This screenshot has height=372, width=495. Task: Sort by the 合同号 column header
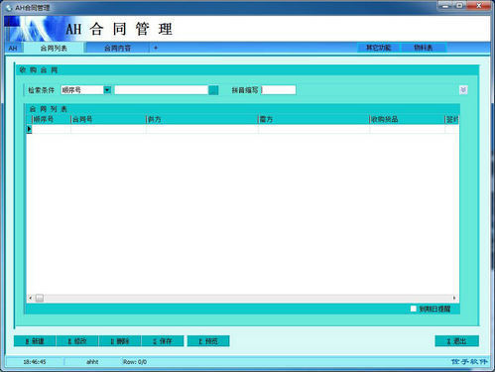pos(108,119)
